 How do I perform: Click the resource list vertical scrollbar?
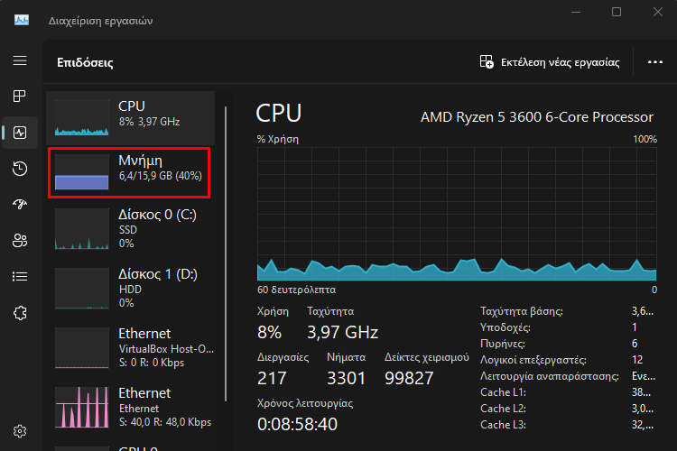click(x=226, y=253)
